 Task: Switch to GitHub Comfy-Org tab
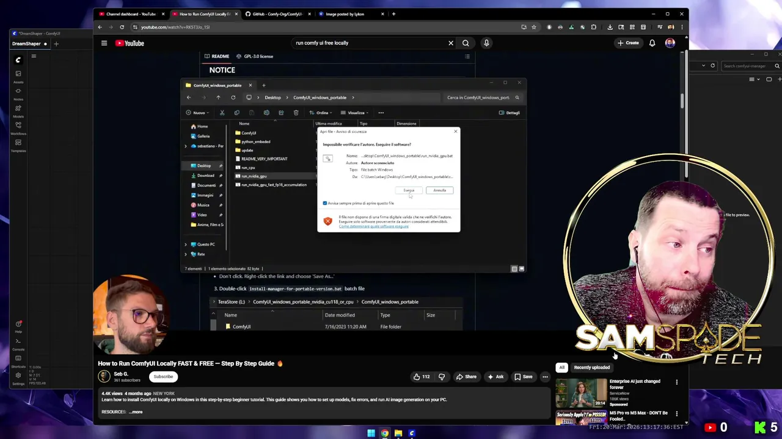277,14
